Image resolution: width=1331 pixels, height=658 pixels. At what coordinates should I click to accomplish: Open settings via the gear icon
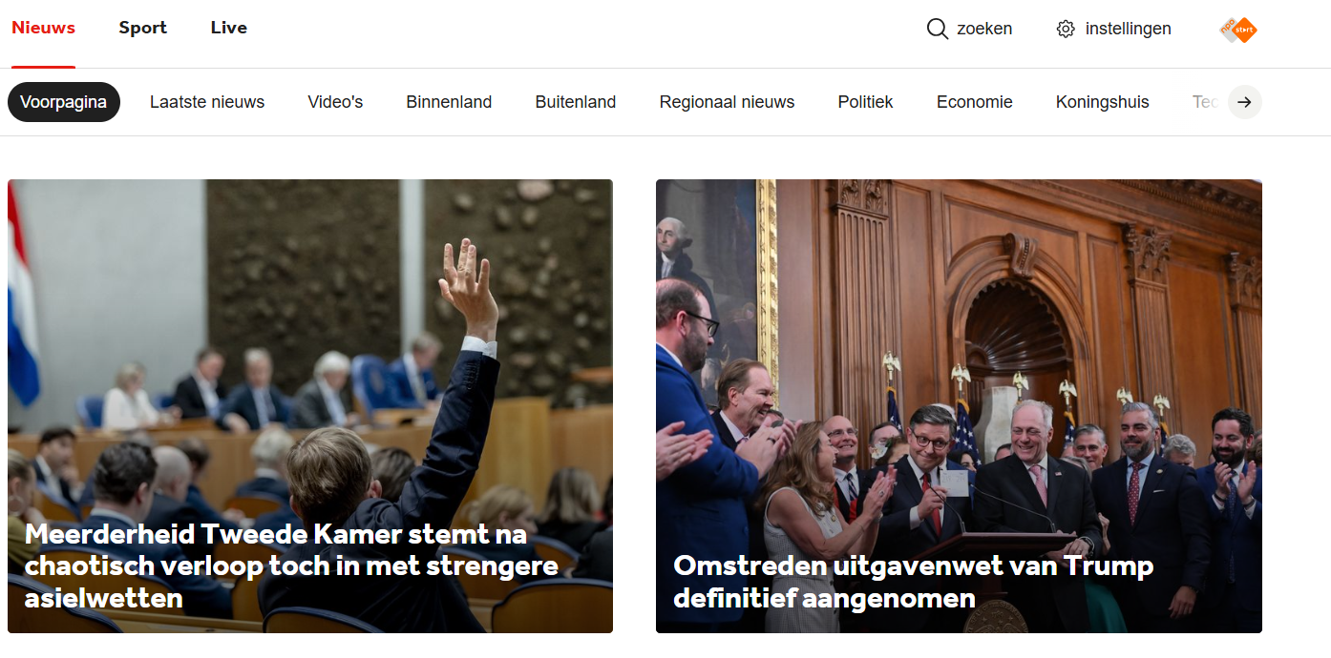1066,29
